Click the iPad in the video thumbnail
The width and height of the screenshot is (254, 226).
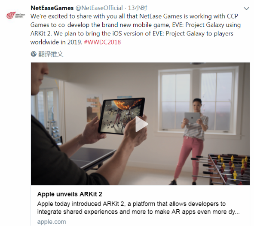[x=122, y=116]
